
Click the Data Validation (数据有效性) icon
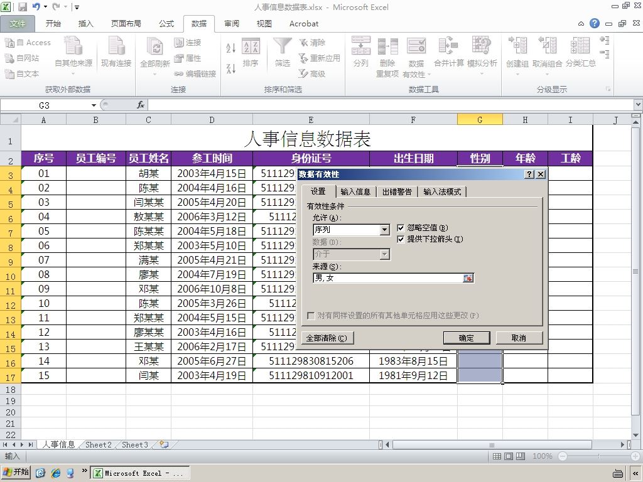pos(416,46)
